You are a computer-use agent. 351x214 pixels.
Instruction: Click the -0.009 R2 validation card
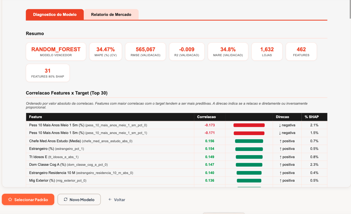pyautogui.click(x=187, y=52)
